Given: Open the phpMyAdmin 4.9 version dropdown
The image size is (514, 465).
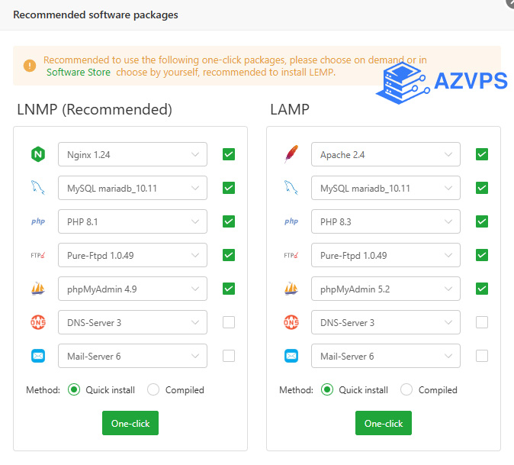Looking at the screenshot, I should (x=132, y=289).
